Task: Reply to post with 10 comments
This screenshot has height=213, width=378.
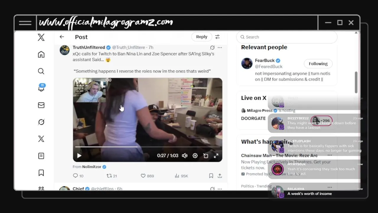Action: tap(78, 176)
